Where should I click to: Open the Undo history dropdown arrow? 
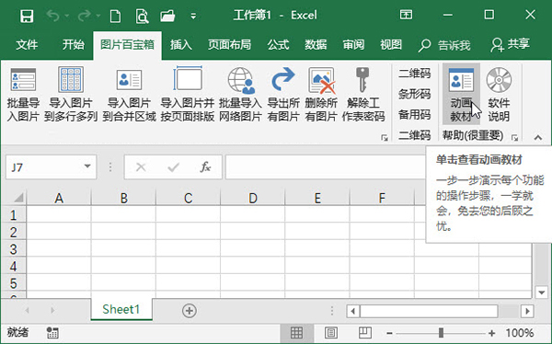[67, 16]
